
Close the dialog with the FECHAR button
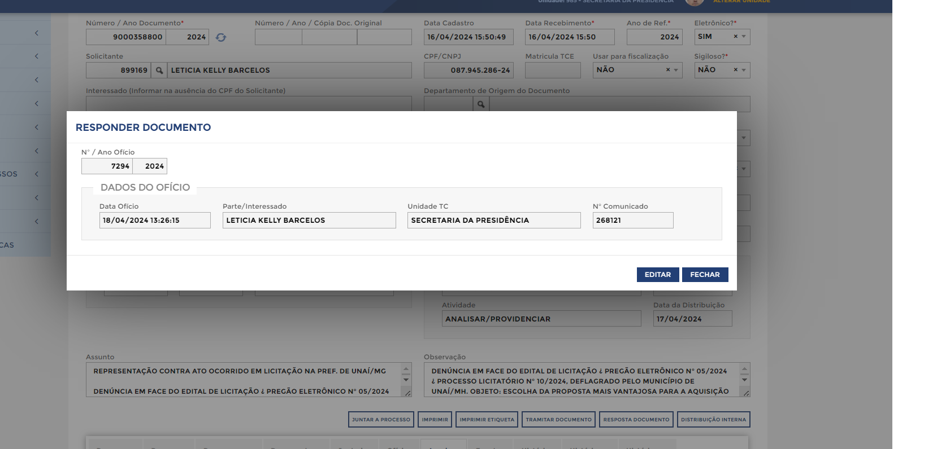(705, 275)
